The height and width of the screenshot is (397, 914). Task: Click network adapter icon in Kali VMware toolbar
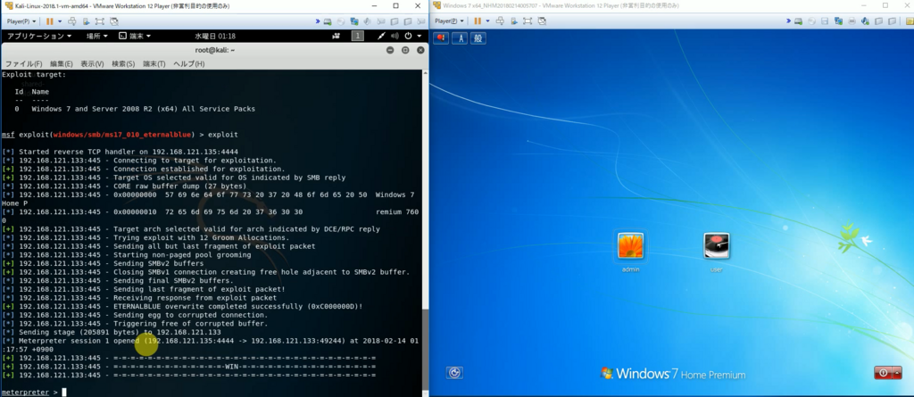(x=354, y=21)
